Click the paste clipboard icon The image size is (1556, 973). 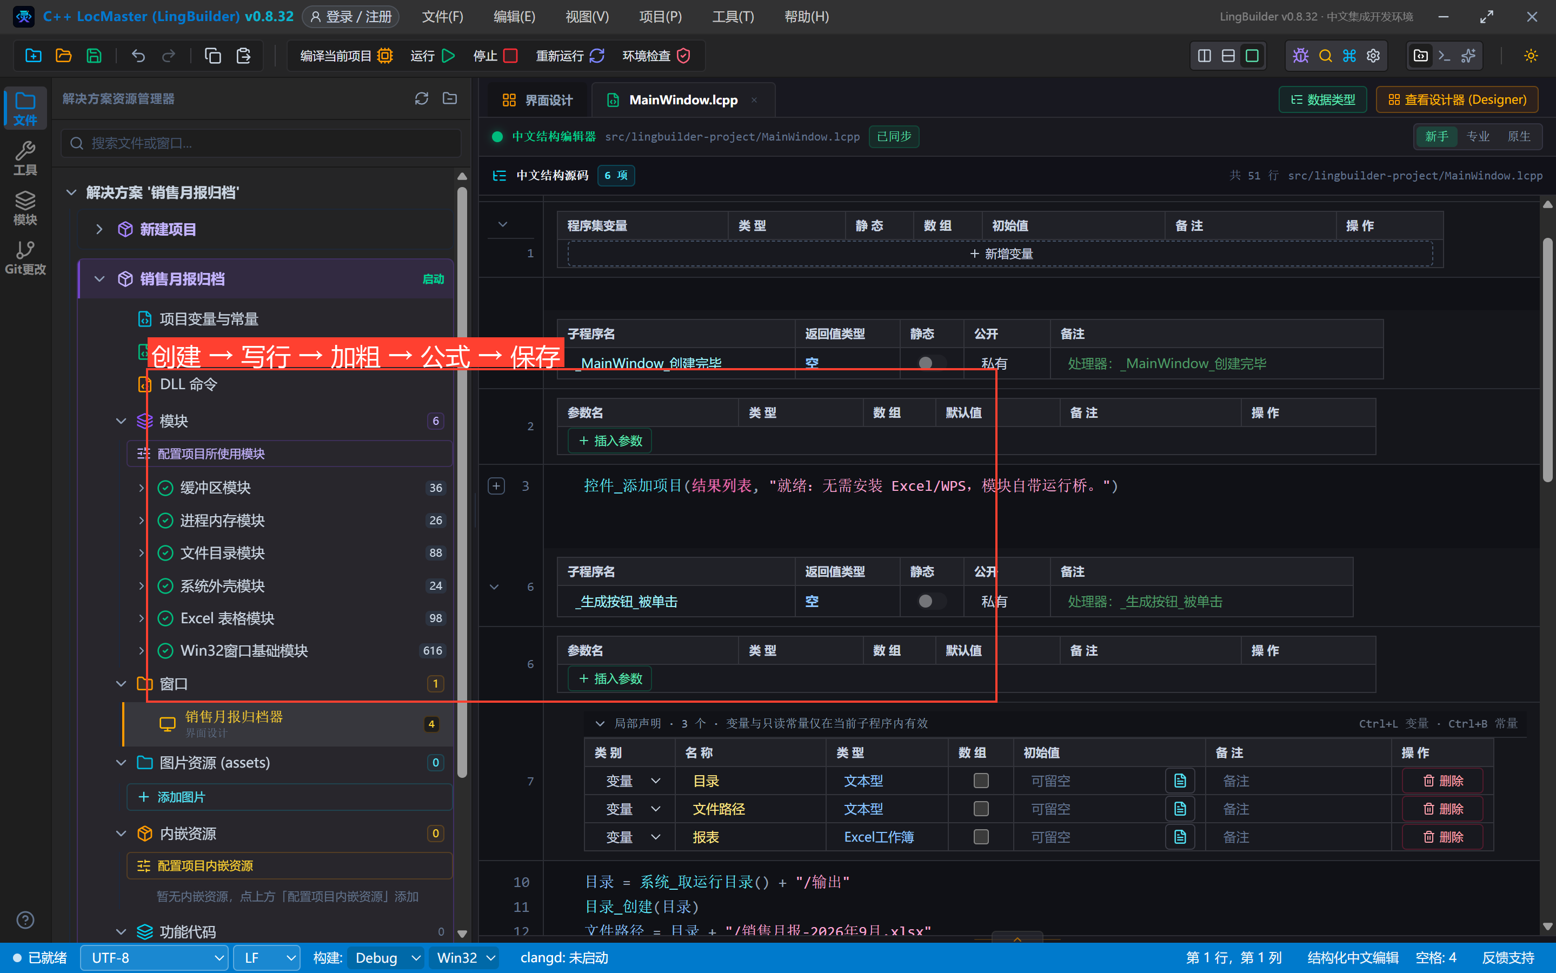tap(243, 56)
